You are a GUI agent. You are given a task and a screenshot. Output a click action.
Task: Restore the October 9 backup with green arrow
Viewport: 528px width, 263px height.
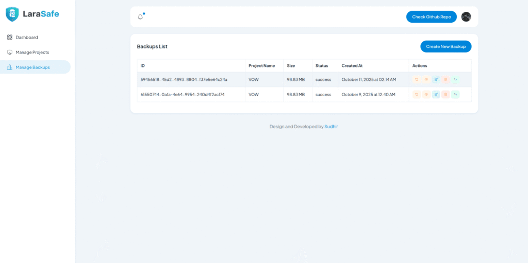pyautogui.click(x=455, y=95)
